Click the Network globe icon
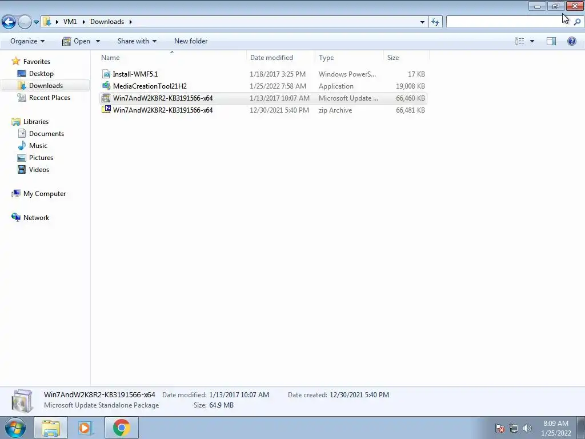585x439 pixels. pyautogui.click(x=15, y=217)
